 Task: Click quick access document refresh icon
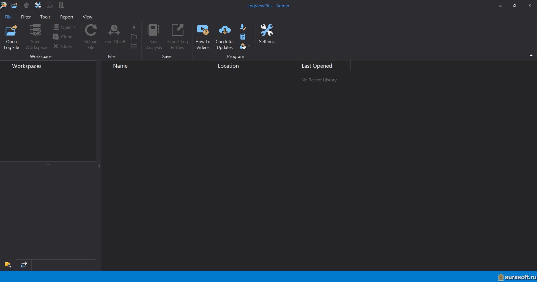click(x=50, y=5)
